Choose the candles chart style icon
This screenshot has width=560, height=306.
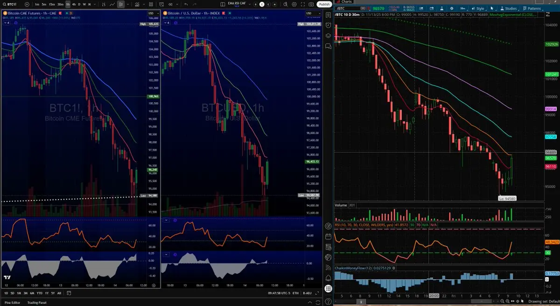pyautogui.click(x=121, y=4)
